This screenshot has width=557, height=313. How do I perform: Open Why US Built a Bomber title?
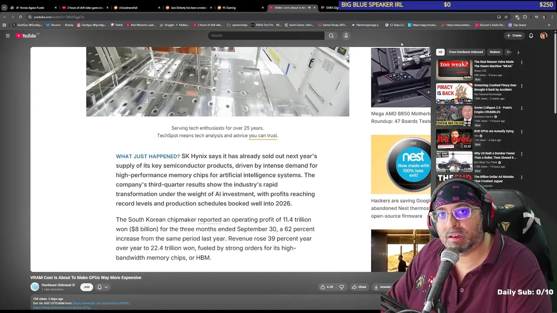click(495, 156)
